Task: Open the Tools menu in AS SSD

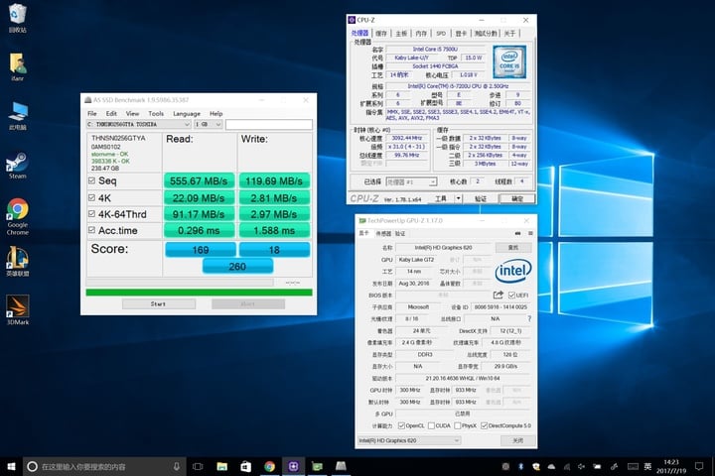Action: (x=156, y=113)
